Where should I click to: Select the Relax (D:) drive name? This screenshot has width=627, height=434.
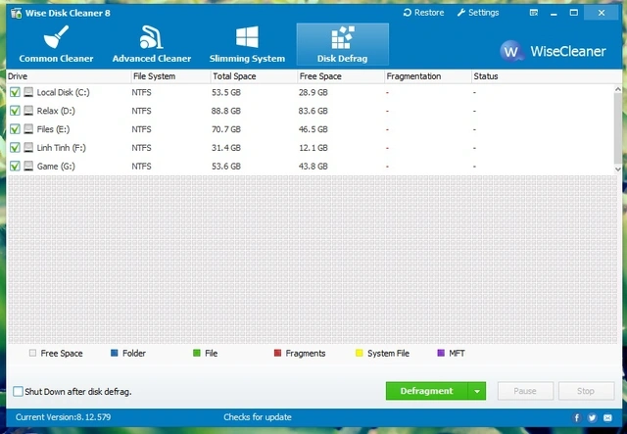pos(56,111)
